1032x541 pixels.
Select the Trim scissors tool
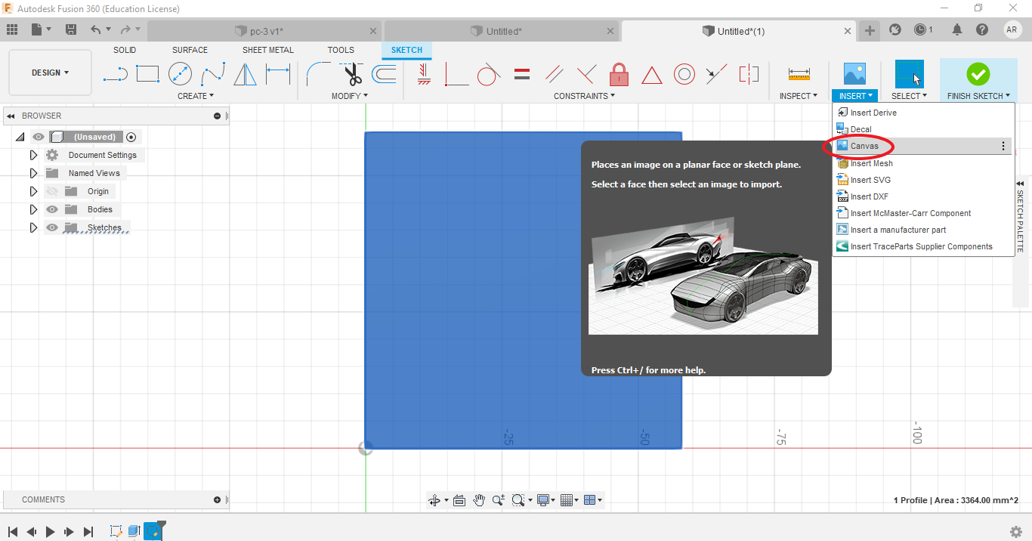(x=351, y=74)
